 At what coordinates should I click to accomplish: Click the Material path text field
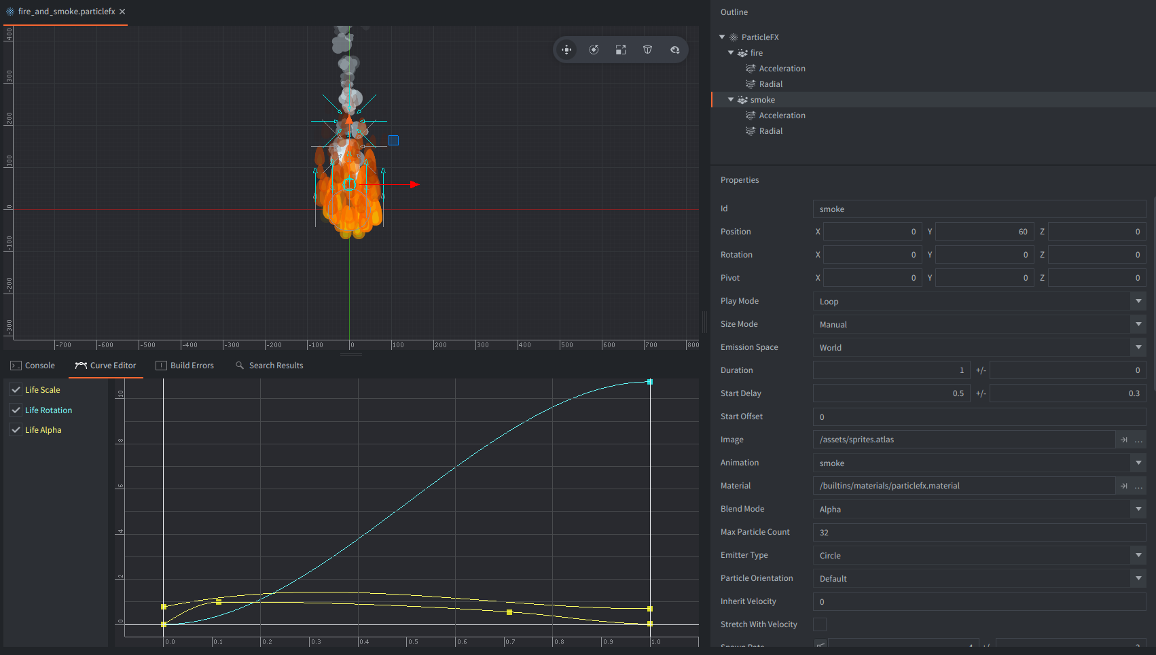click(x=964, y=486)
